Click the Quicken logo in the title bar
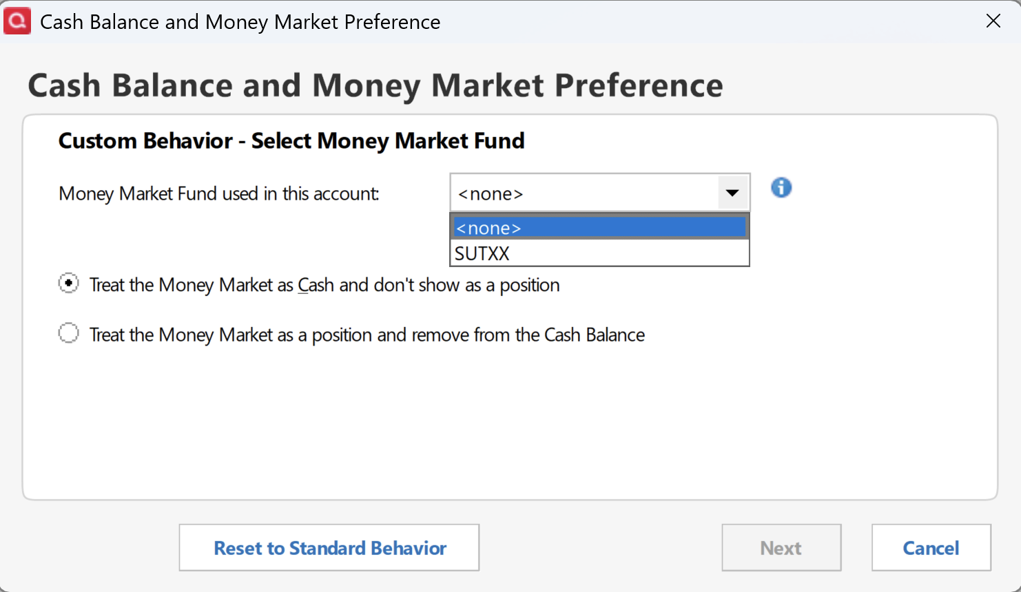Viewport: 1021px width, 592px height. click(x=17, y=21)
